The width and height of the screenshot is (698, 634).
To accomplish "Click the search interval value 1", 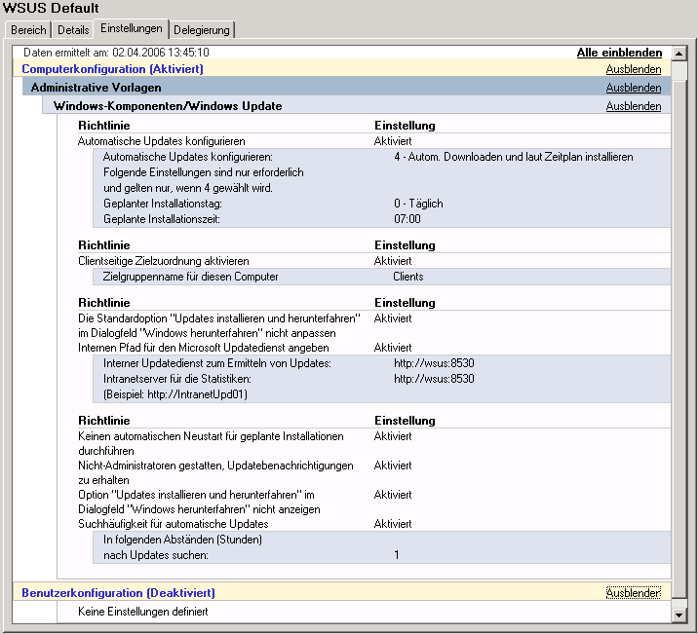I will (x=396, y=555).
